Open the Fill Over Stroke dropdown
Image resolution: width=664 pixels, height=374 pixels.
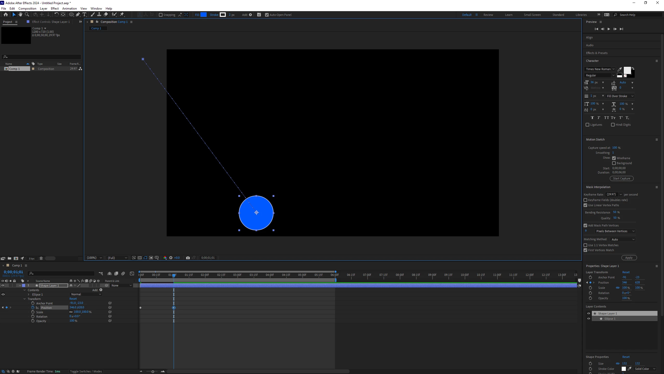pos(620,96)
